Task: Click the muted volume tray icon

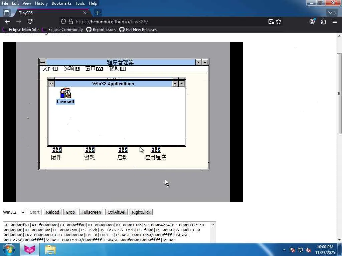Action: pyautogui.click(x=308, y=250)
